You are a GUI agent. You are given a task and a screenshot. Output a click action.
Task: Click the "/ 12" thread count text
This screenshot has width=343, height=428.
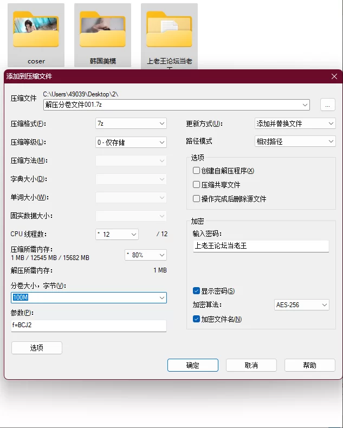click(162, 234)
